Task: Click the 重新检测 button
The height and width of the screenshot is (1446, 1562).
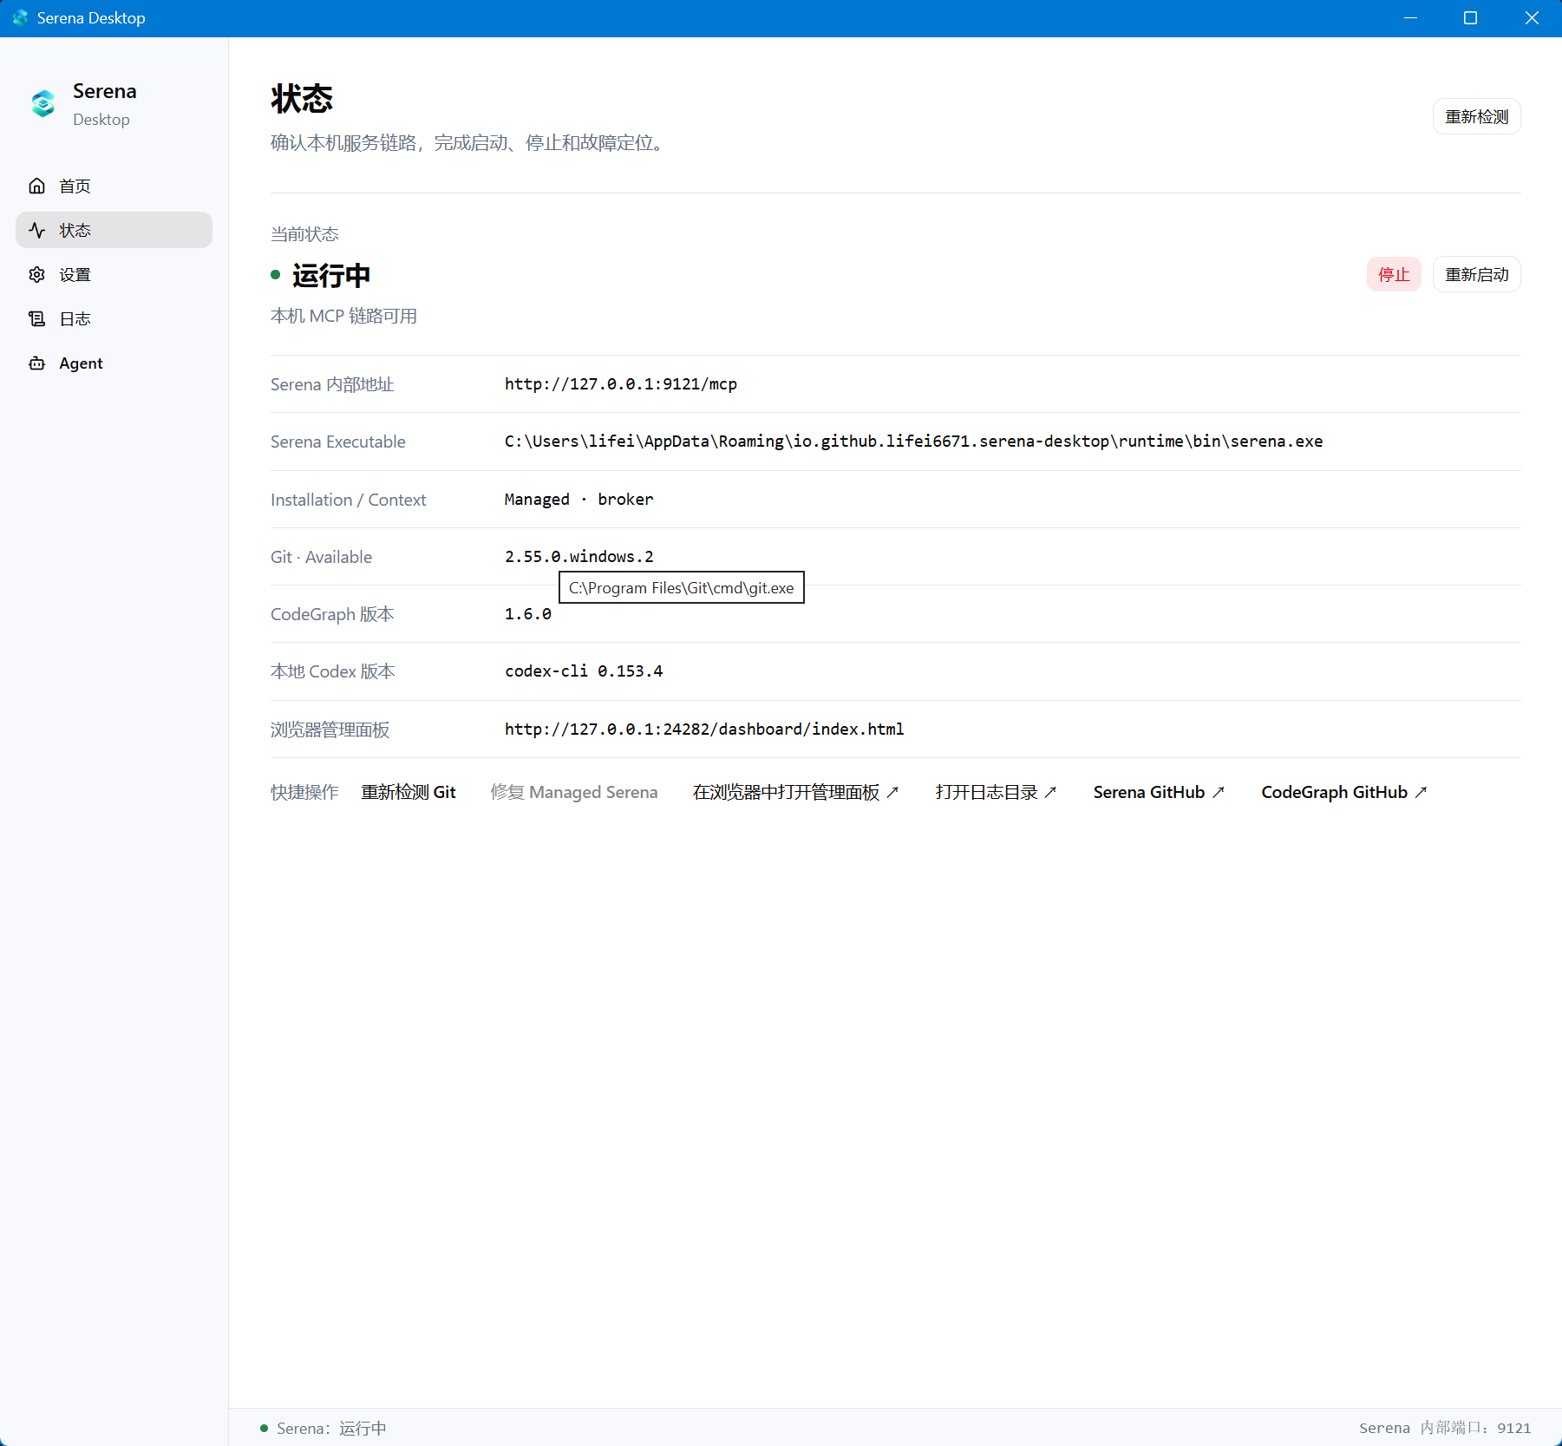Action: click(x=1476, y=116)
